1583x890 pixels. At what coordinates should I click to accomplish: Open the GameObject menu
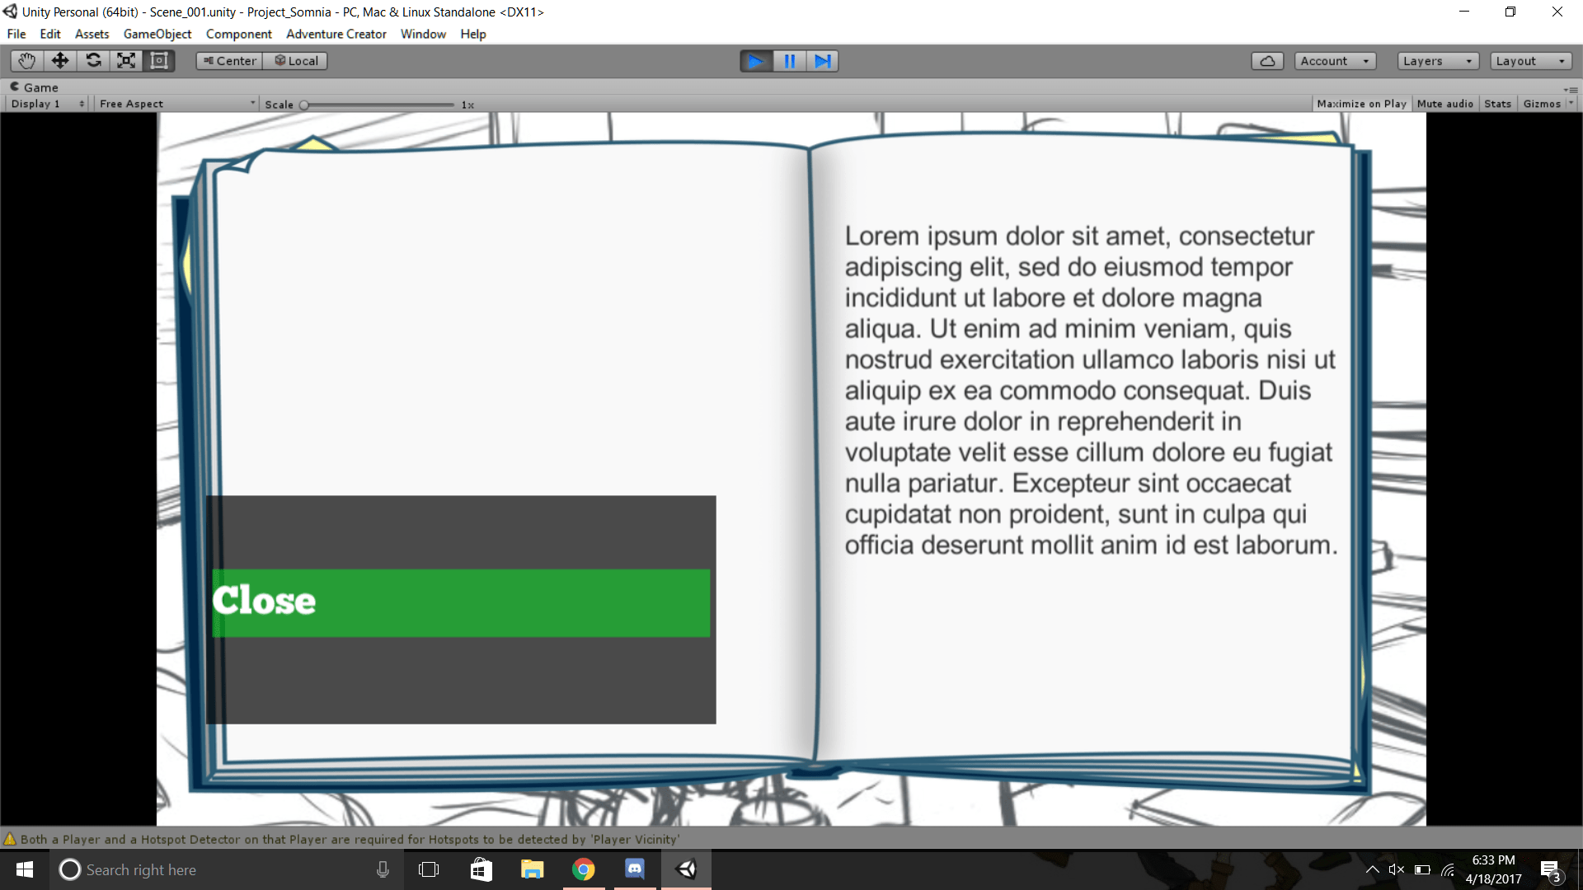point(157,34)
